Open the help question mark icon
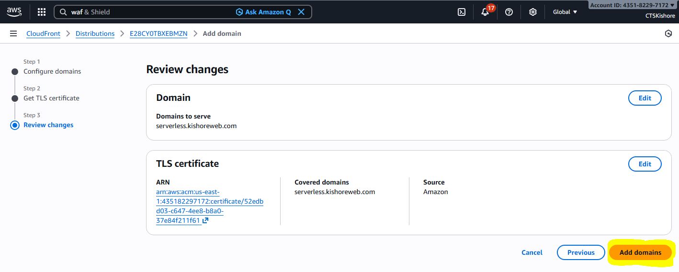Screen dimensions: 679x272 509,12
